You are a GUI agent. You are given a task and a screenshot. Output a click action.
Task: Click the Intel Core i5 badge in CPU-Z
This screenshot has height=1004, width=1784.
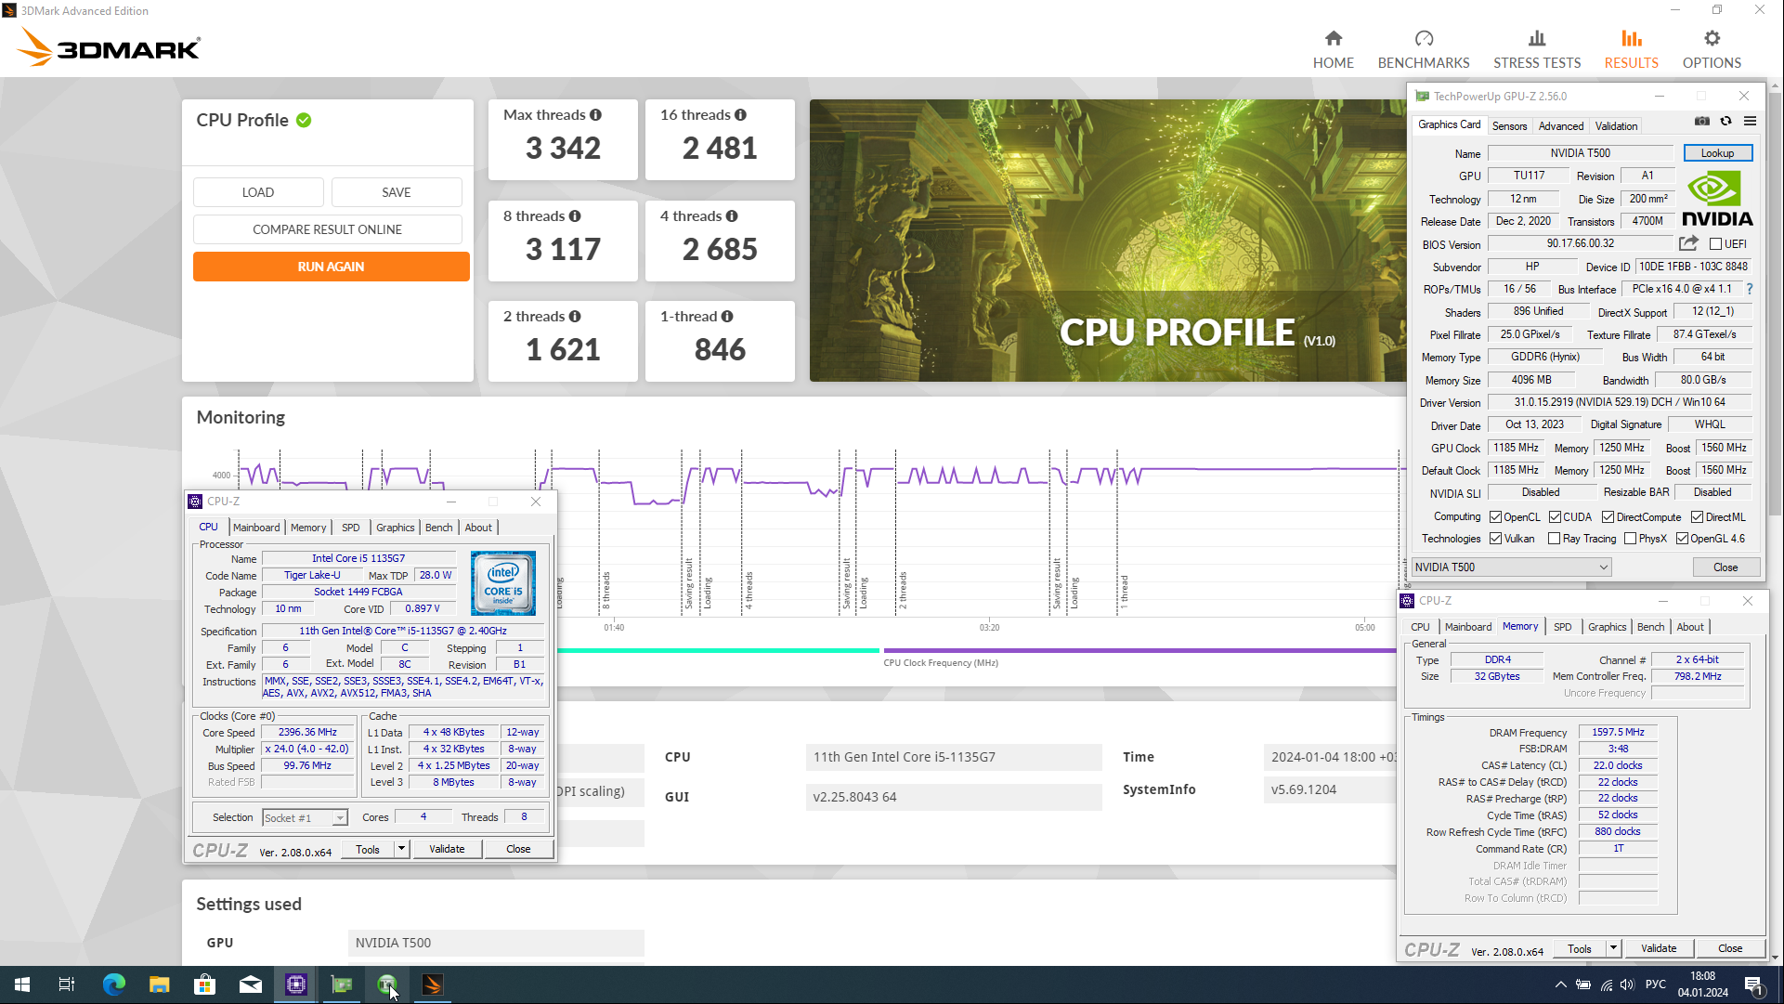[x=502, y=583]
